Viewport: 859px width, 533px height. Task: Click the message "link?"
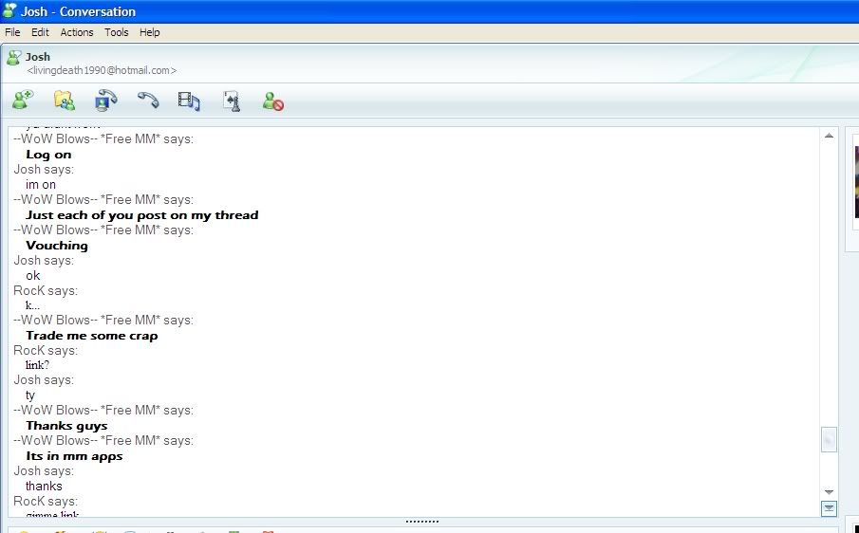pos(37,365)
